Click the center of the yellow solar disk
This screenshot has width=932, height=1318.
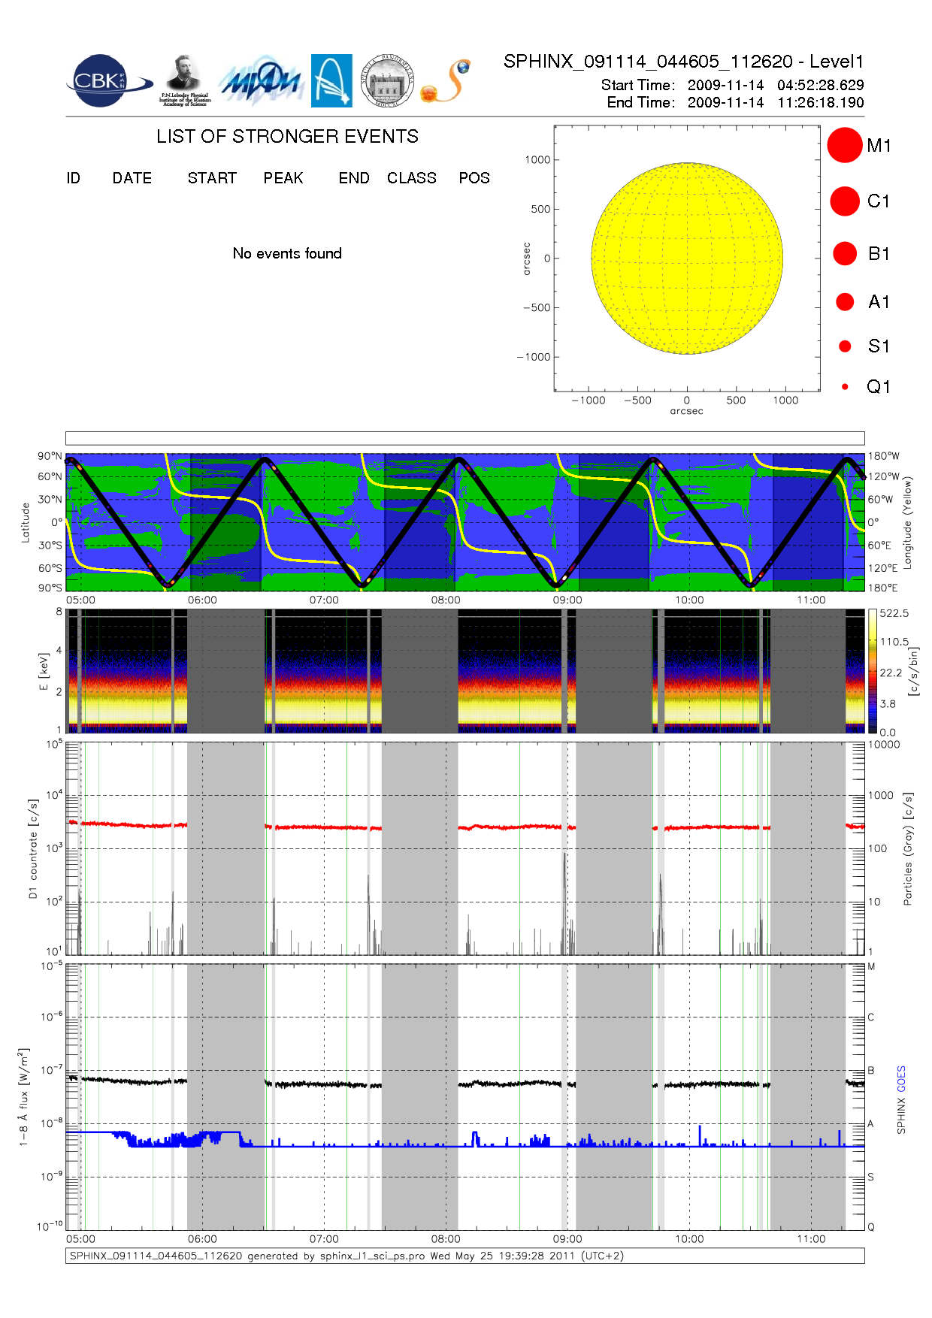687,258
